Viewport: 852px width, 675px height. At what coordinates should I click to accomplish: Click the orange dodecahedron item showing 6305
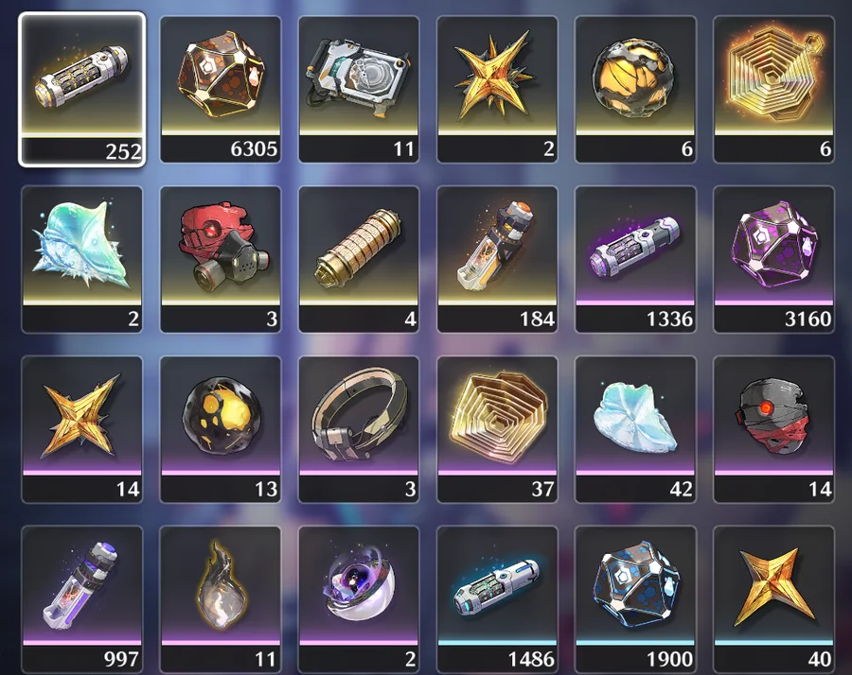tap(221, 89)
